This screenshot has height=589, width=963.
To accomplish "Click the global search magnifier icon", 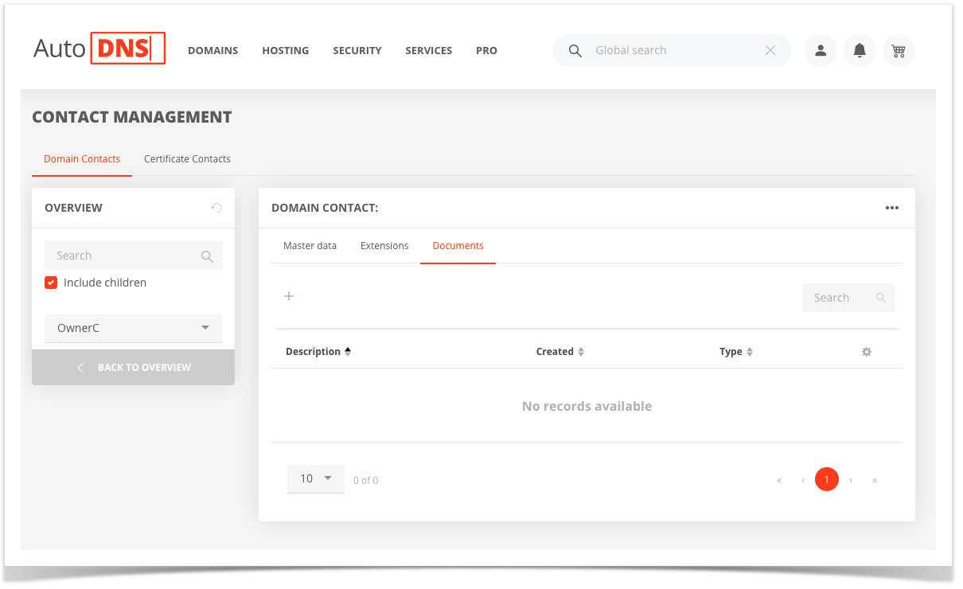I will pyautogui.click(x=575, y=50).
